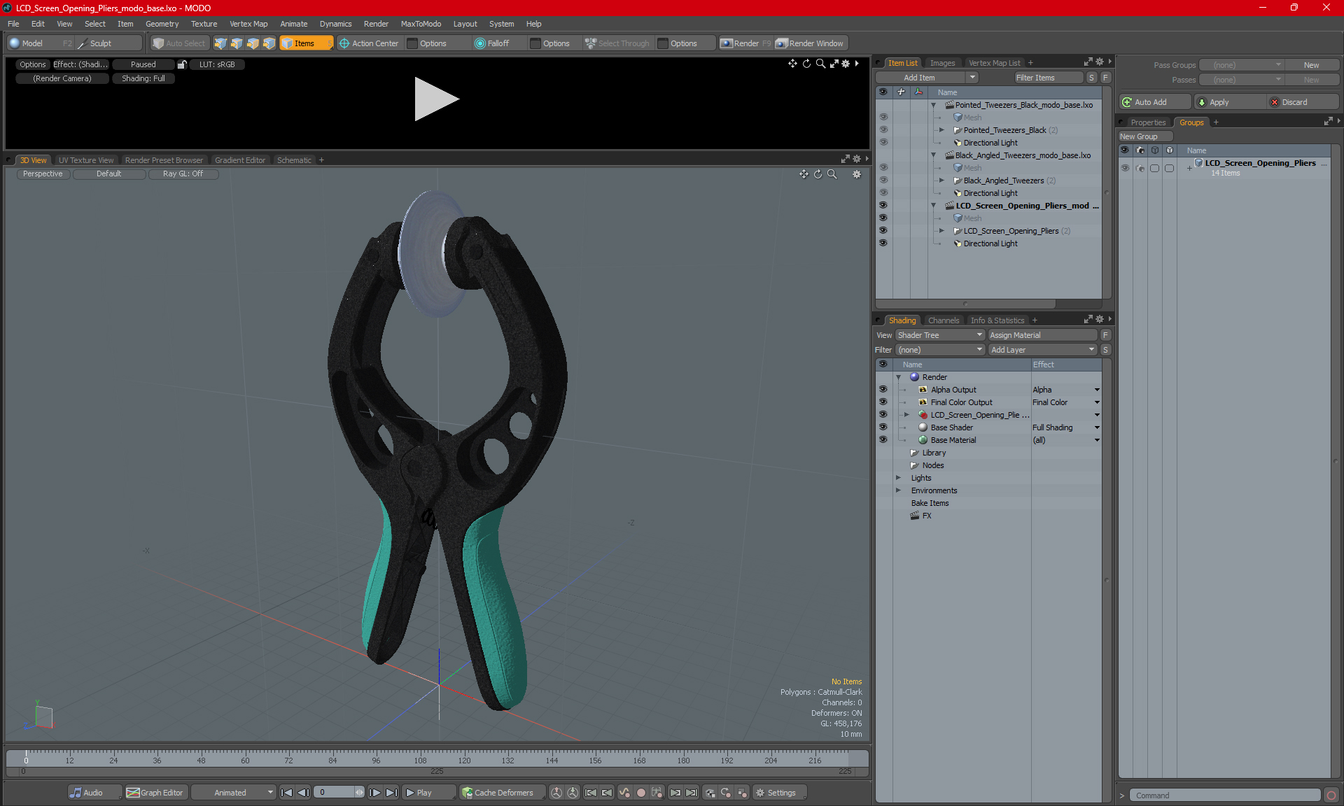Expand Environments in Shader Tree
The width and height of the screenshot is (1344, 806).
point(899,490)
